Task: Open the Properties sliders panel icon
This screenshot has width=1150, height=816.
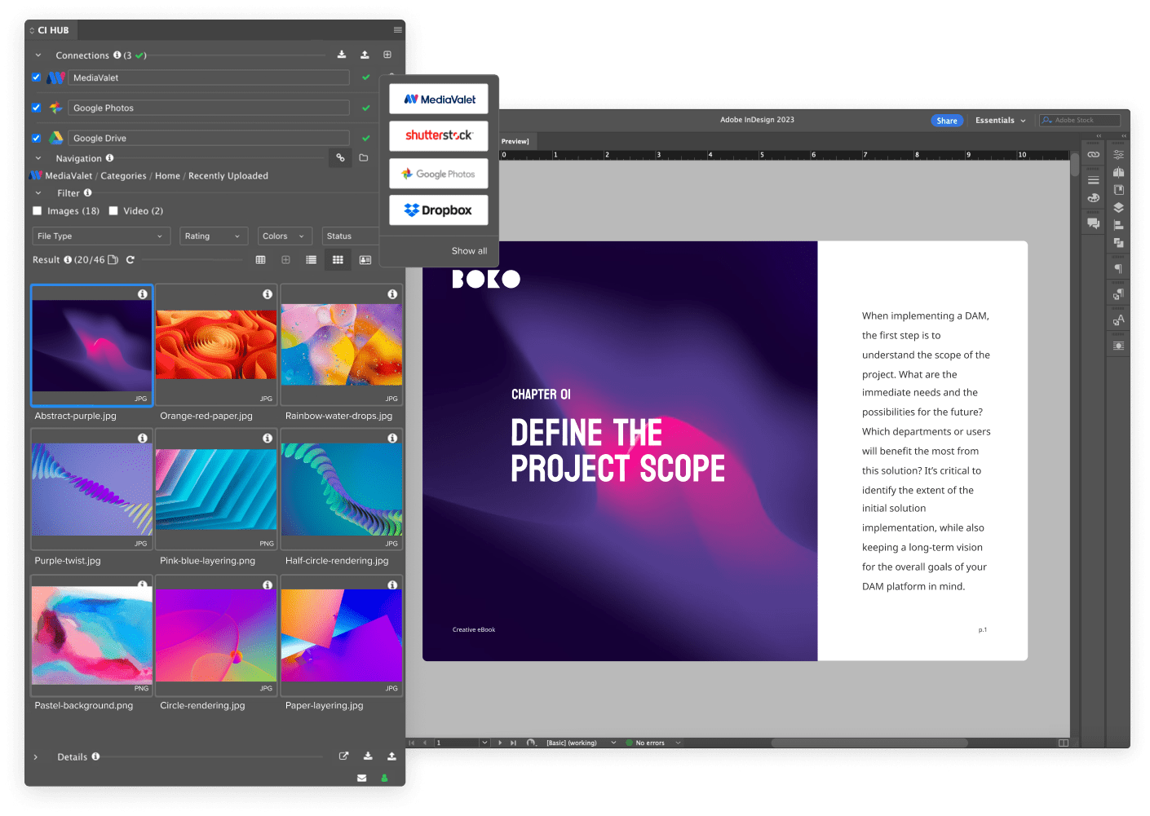Action: (1118, 154)
